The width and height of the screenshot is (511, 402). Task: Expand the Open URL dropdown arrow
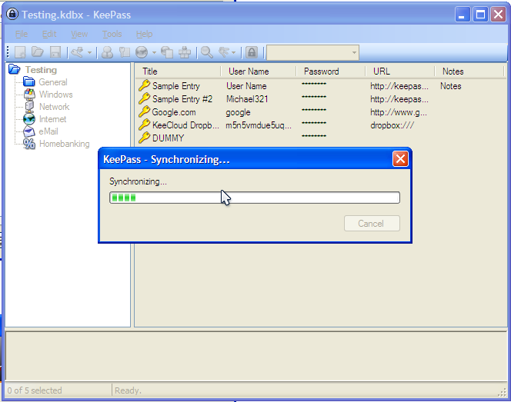(x=154, y=52)
